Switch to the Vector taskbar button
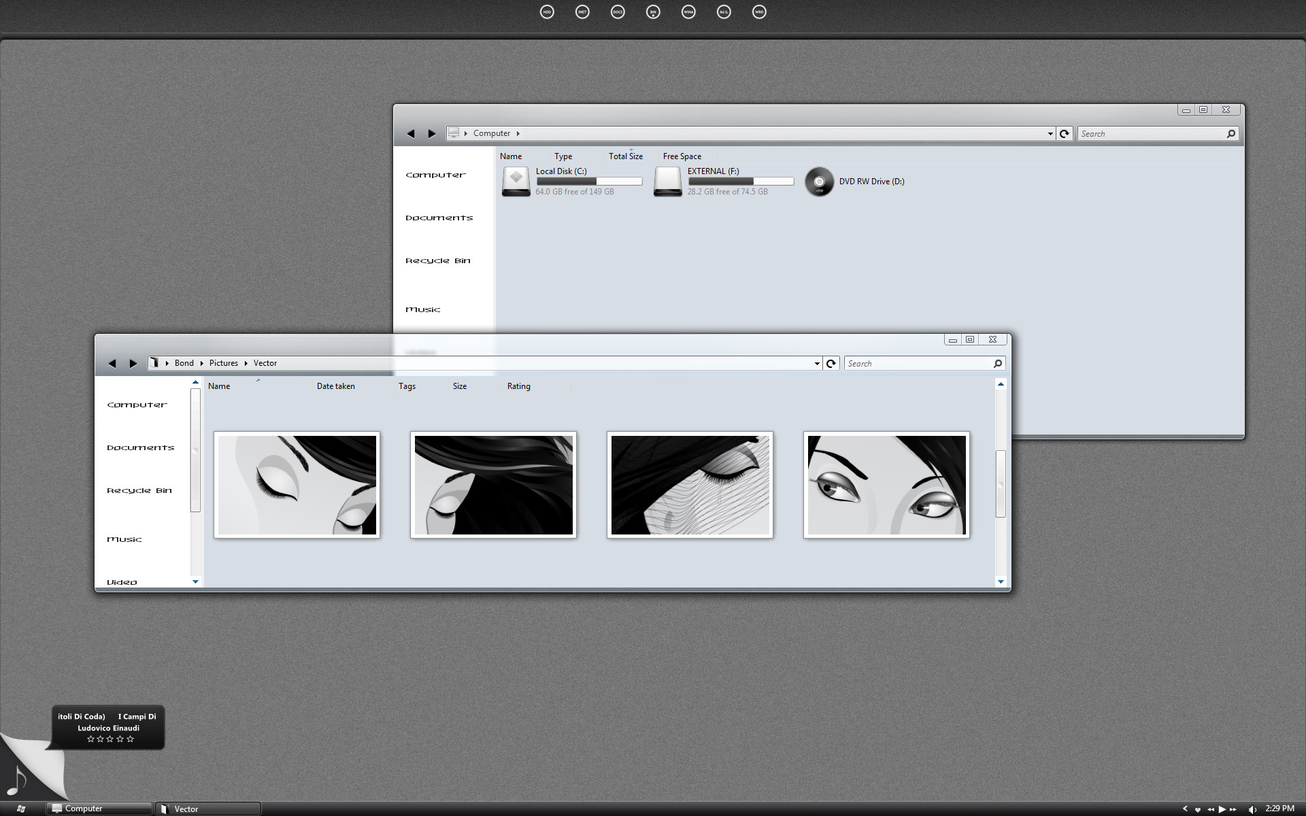The image size is (1306, 816). [208, 809]
